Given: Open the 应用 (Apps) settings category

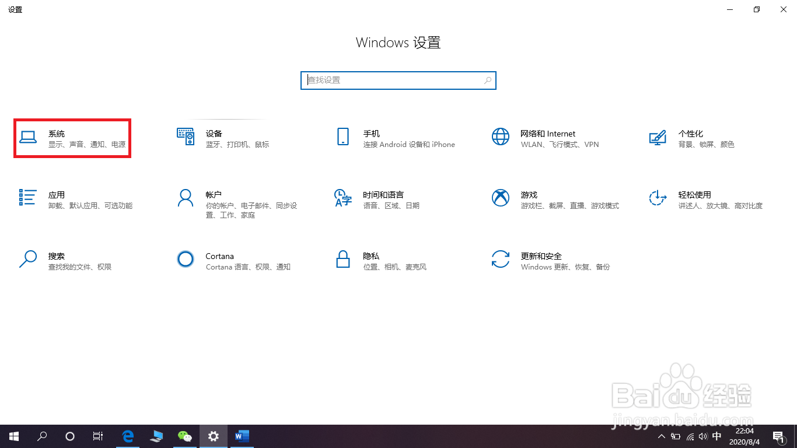Looking at the screenshot, I should (76, 199).
